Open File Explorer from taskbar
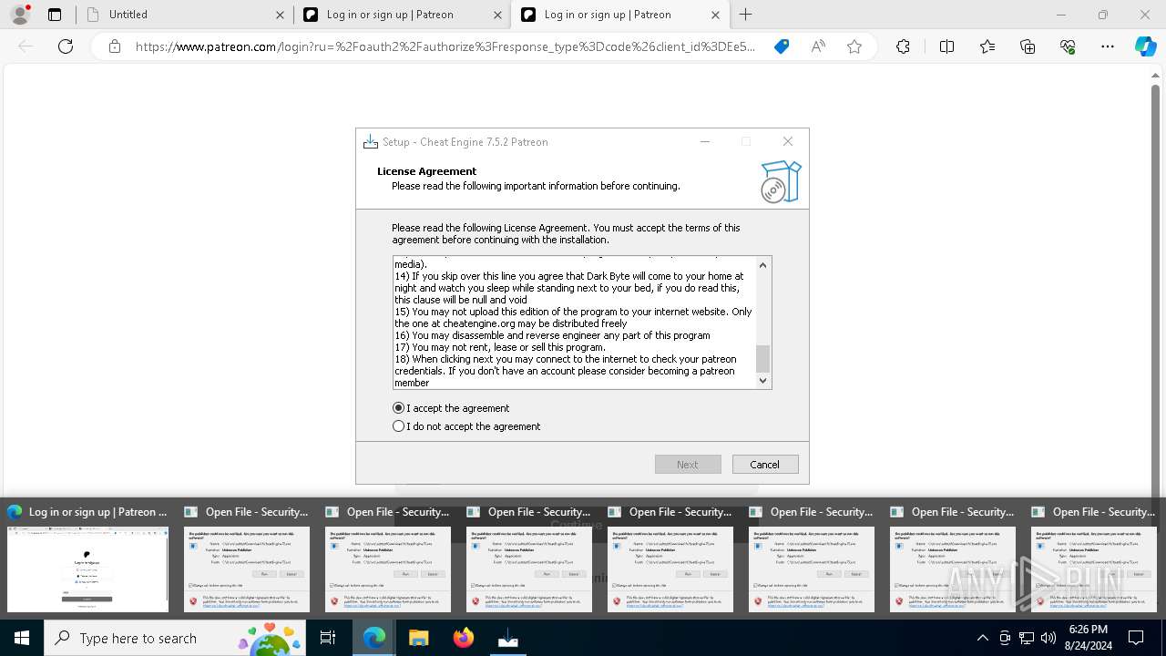 [419, 638]
